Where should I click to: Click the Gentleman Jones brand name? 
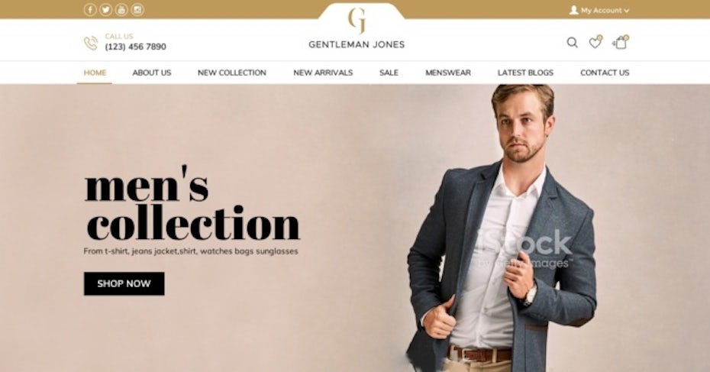(357, 44)
